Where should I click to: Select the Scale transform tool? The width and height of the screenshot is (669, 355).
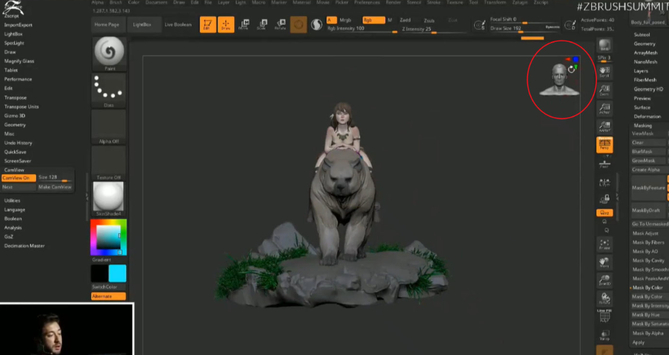[x=262, y=24]
